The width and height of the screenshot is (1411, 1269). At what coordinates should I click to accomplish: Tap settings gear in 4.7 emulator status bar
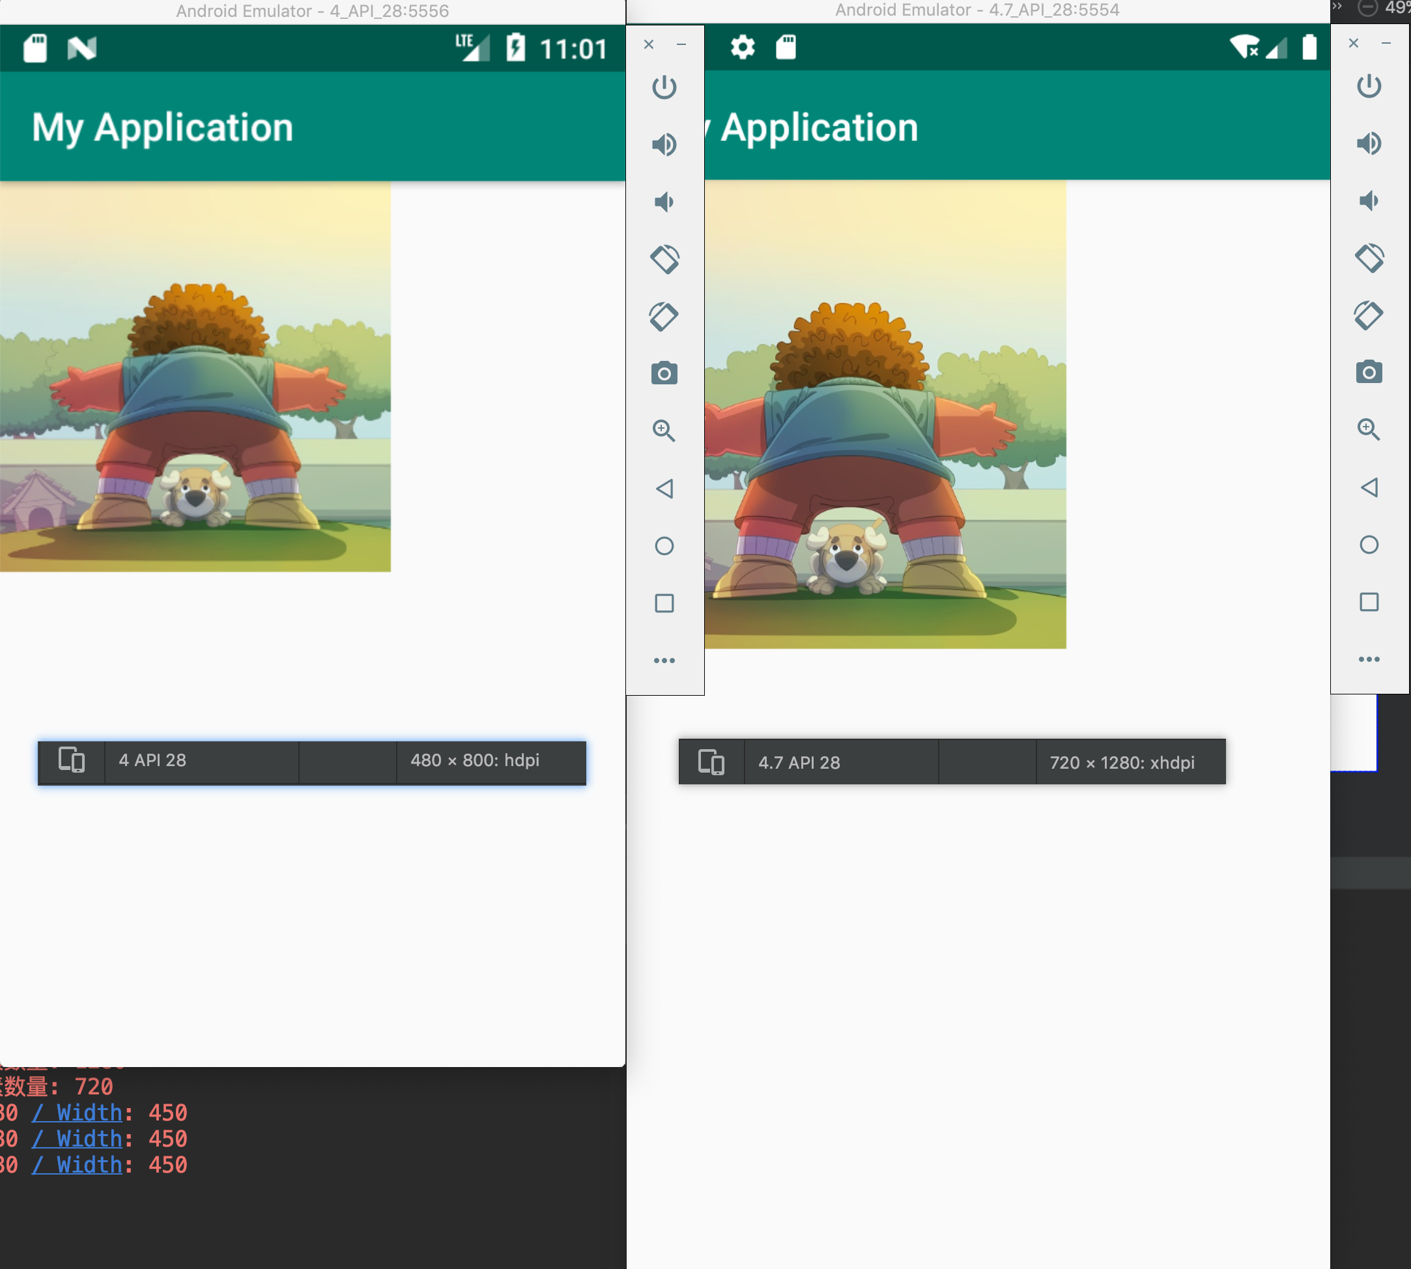pyautogui.click(x=743, y=47)
